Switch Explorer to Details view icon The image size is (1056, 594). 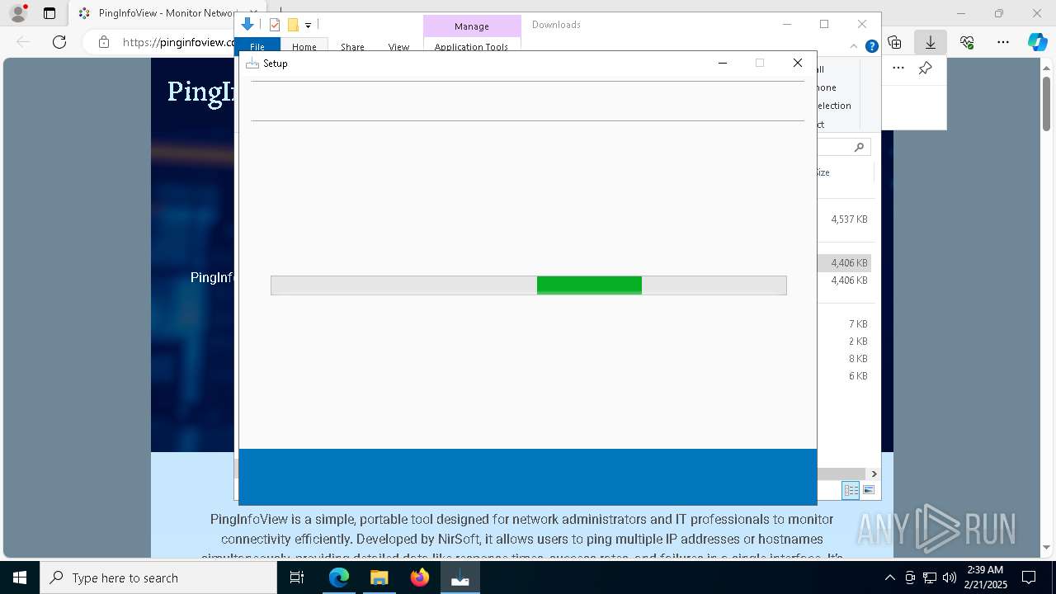(x=851, y=490)
